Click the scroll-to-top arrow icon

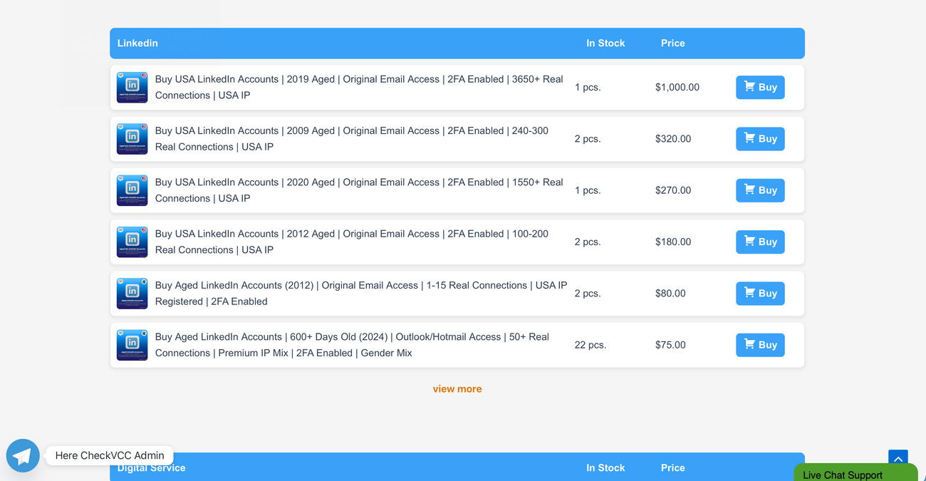point(898,459)
